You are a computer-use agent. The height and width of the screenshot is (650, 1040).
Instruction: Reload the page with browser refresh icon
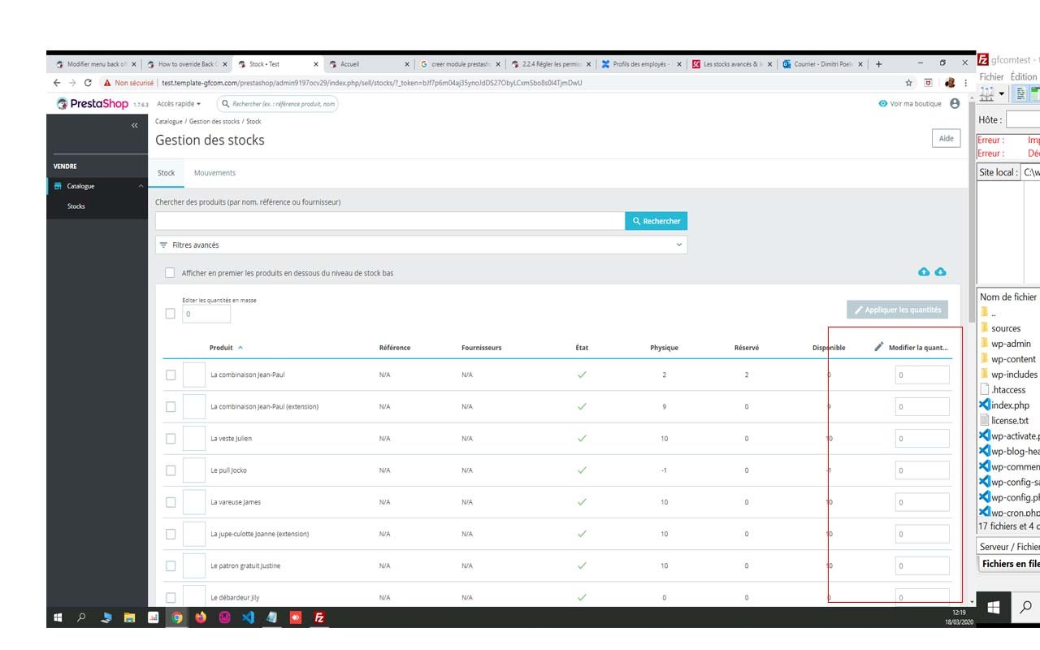click(88, 83)
